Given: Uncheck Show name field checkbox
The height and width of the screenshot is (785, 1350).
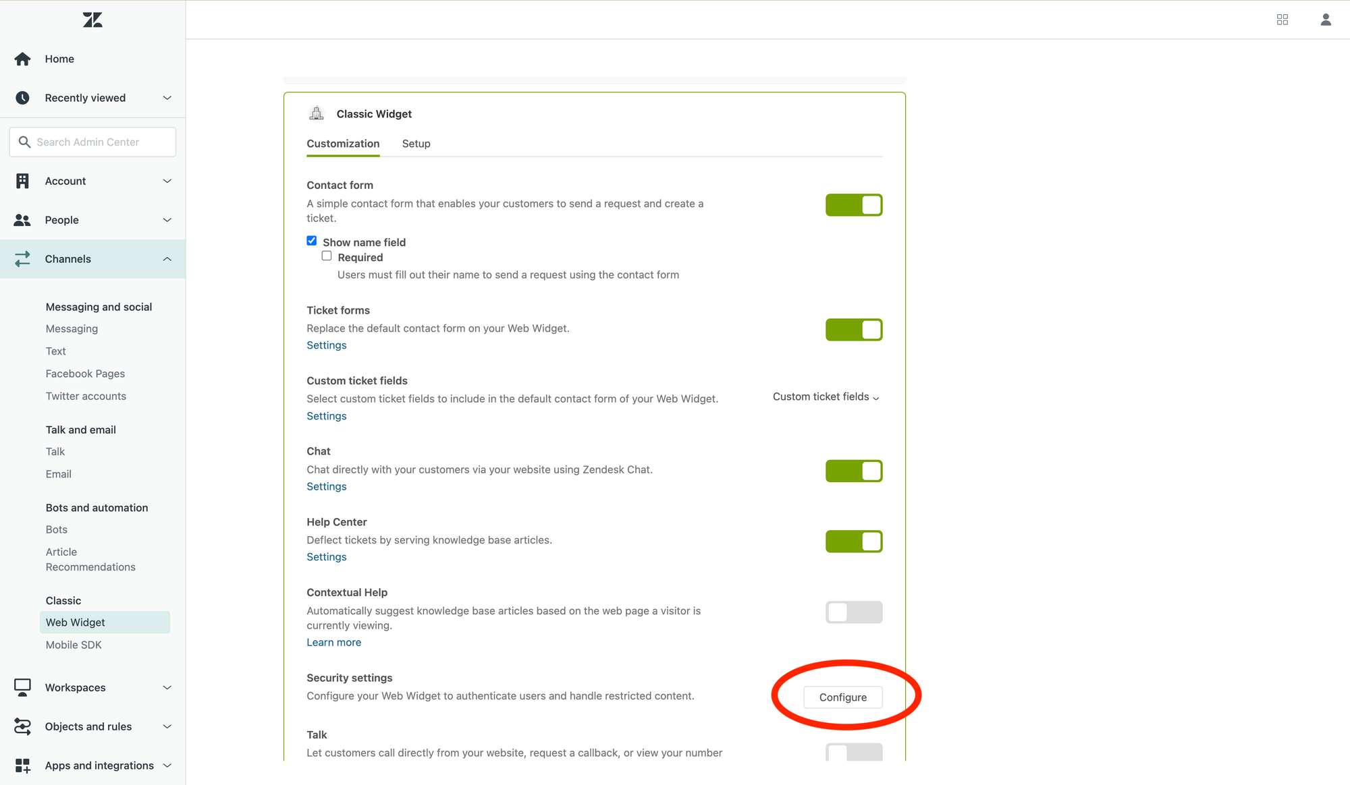Looking at the screenshot, I should 312,241.
